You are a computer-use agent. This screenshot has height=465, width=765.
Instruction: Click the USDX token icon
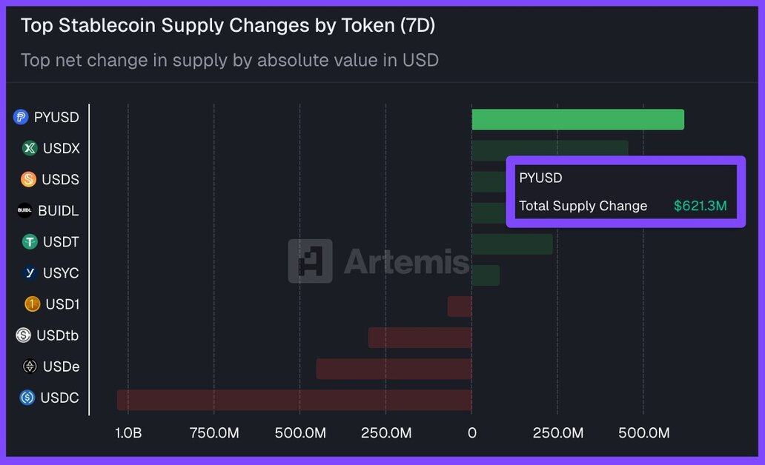(x=30, y=148)
